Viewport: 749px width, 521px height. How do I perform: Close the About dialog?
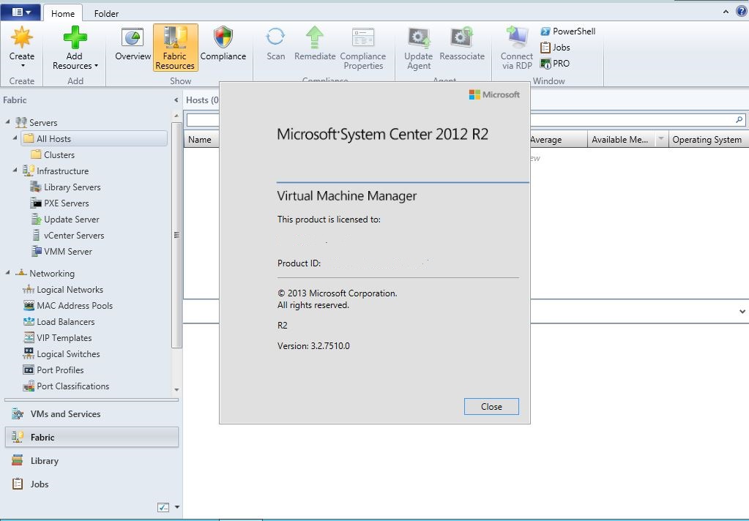pyautogui.click(x=491, y=406)
